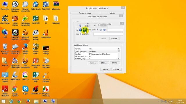The image size is (186, 104).
Task: Open the Word 2013 desktop icon
Action: tap(46, 6)
